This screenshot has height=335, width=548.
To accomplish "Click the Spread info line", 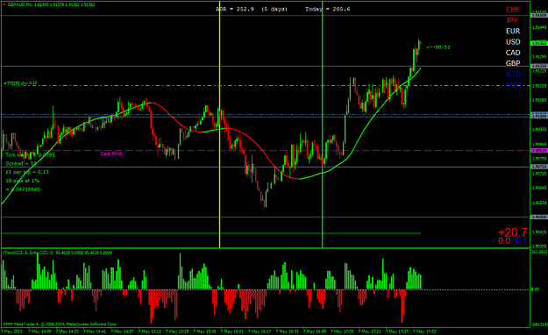I will point(21,164).
